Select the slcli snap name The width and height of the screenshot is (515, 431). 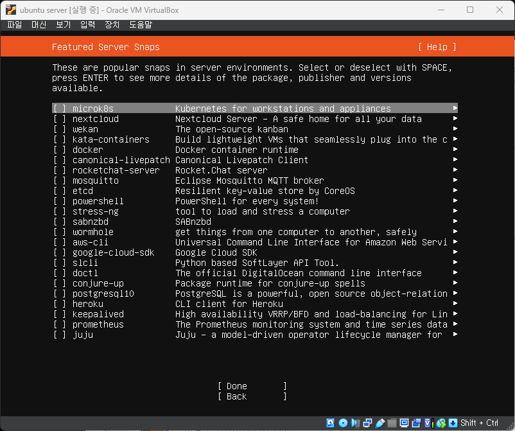(x=85, y=263)
